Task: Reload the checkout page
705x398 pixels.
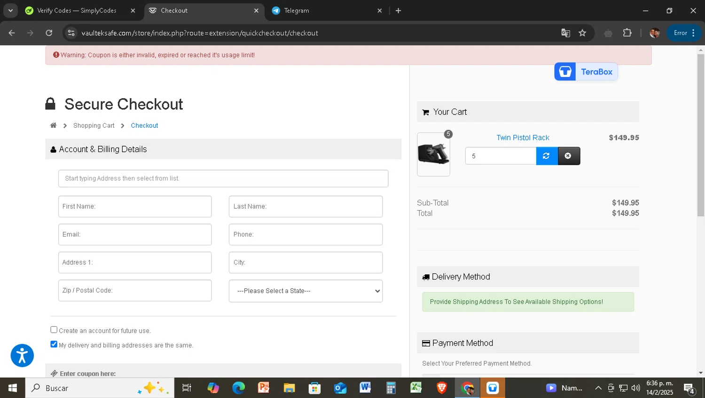Action: pyautogui.click(x=49, y=33)
